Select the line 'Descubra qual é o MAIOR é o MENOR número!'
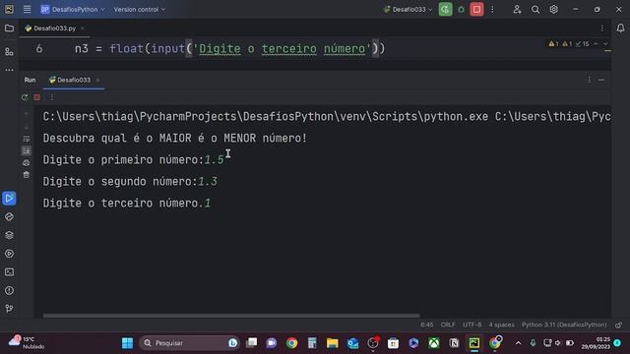 tap(175, 138)
